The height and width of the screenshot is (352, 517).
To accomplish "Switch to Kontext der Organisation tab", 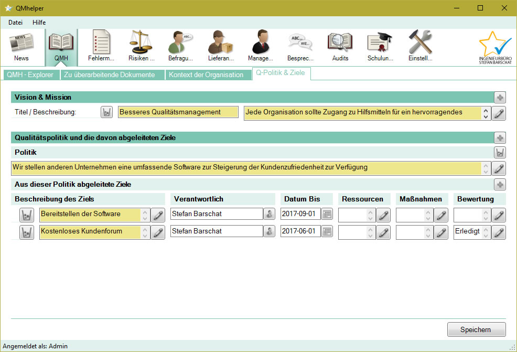I will tap(206, 74).
